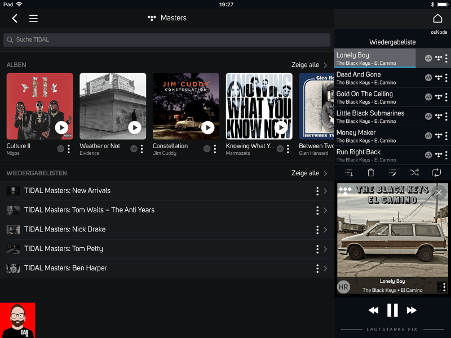Image resolution: width=451 pixels, height=338 pixels.
Task: Click MQA badge on Little Black Submarines
Action: coord(428,117)
